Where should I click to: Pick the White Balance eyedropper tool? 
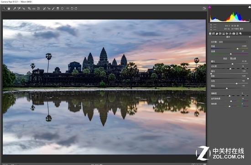15,9
